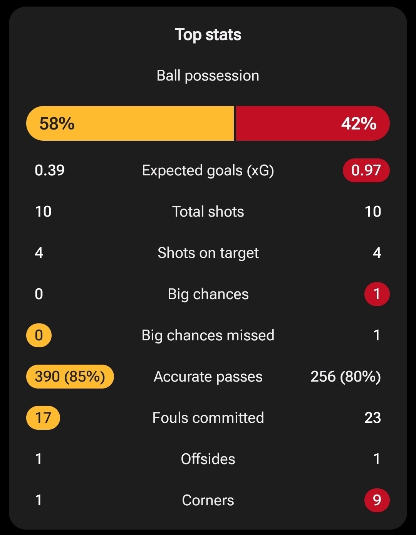The height and width of the screenshot is (535, 416).
Task: Click the Fouls committed label
Action: pyautogui.click(x=208, y=418)
